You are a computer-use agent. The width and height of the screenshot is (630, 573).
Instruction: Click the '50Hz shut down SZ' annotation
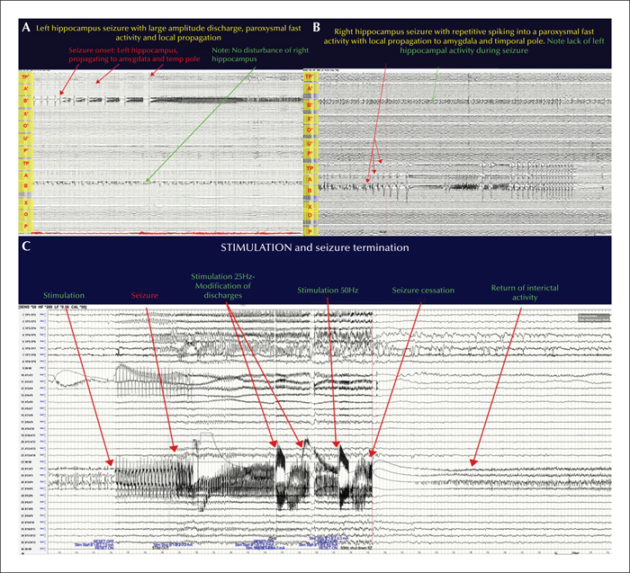[x=356, y=548]
